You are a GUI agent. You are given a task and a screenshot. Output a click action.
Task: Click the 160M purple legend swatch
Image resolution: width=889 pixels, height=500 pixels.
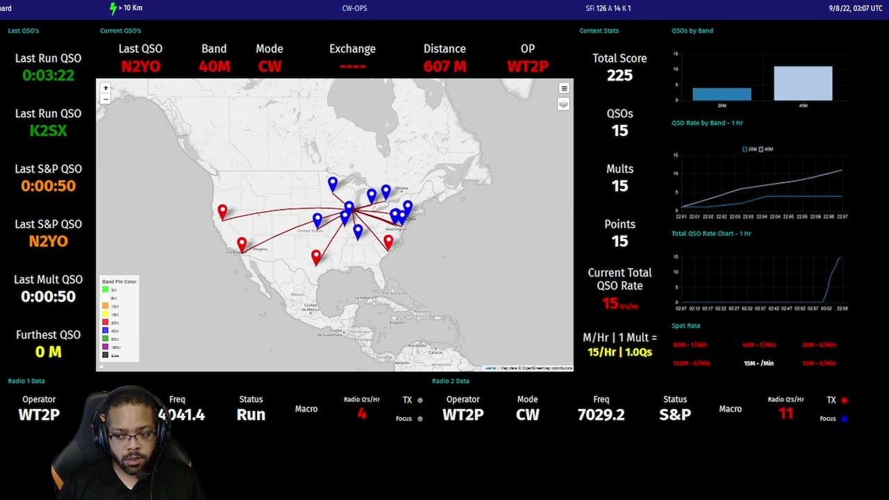(106, 347)
